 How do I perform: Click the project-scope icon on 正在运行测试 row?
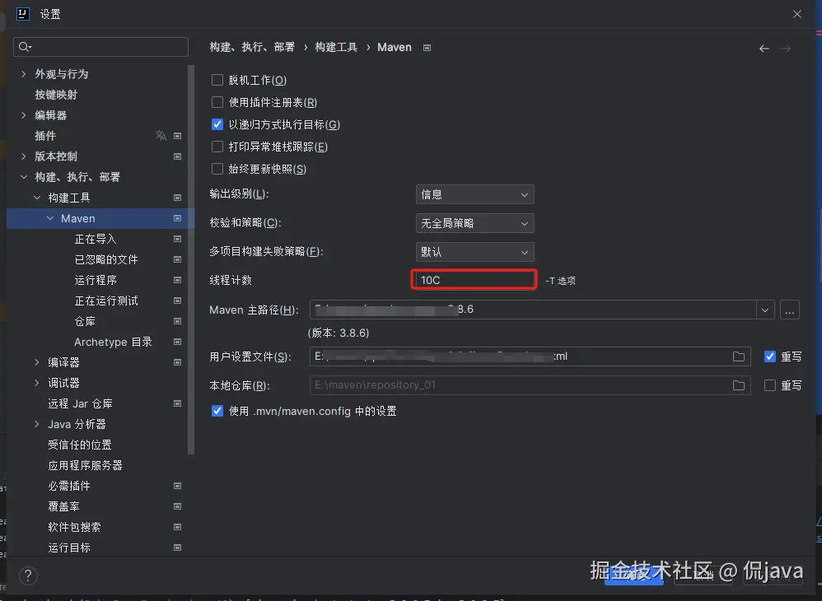[x=177, y=300]
